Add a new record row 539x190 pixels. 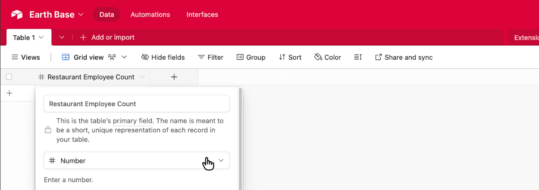9,93
